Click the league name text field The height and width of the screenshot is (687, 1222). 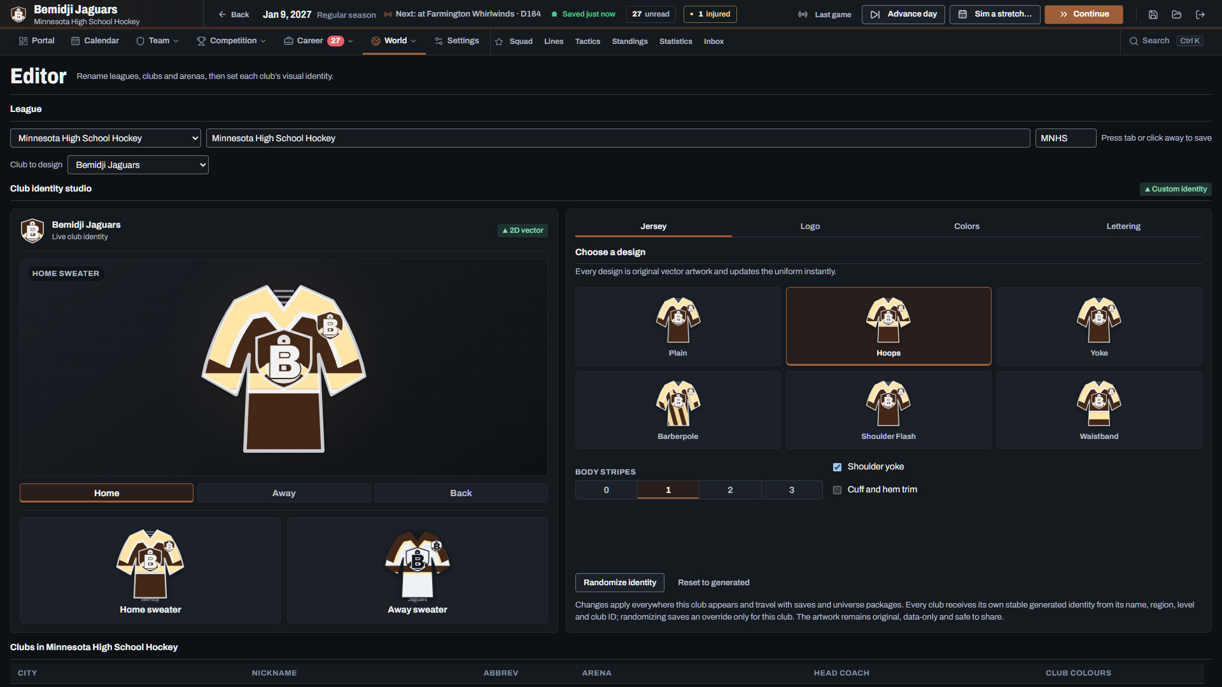pos(618,138)
